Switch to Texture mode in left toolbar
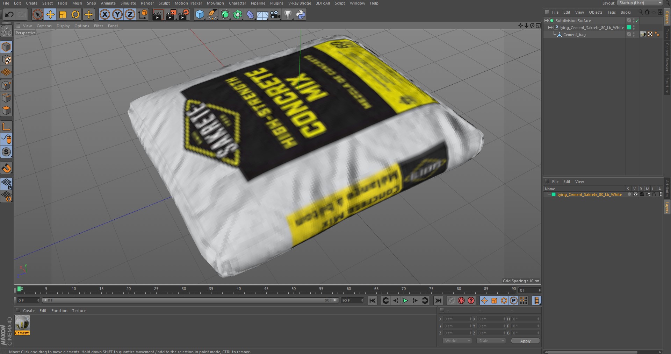 coord(6,60)
